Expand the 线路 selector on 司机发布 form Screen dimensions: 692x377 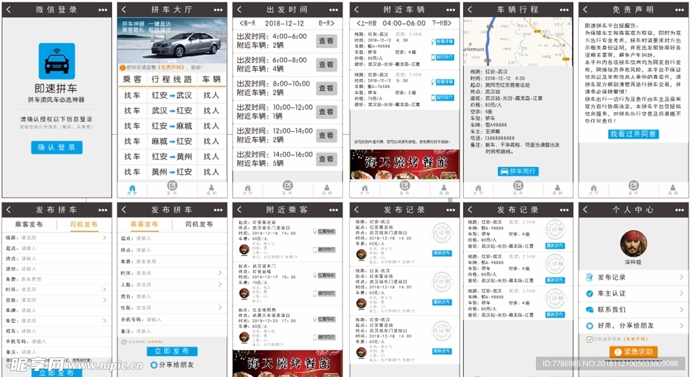(105, 238)
